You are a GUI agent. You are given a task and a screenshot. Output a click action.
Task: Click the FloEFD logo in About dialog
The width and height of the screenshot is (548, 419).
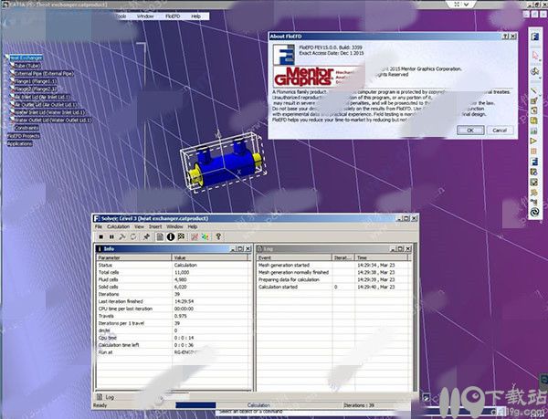(283, 54)
